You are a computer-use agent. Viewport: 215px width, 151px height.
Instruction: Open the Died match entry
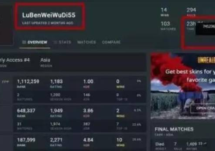tap(183, 146)
